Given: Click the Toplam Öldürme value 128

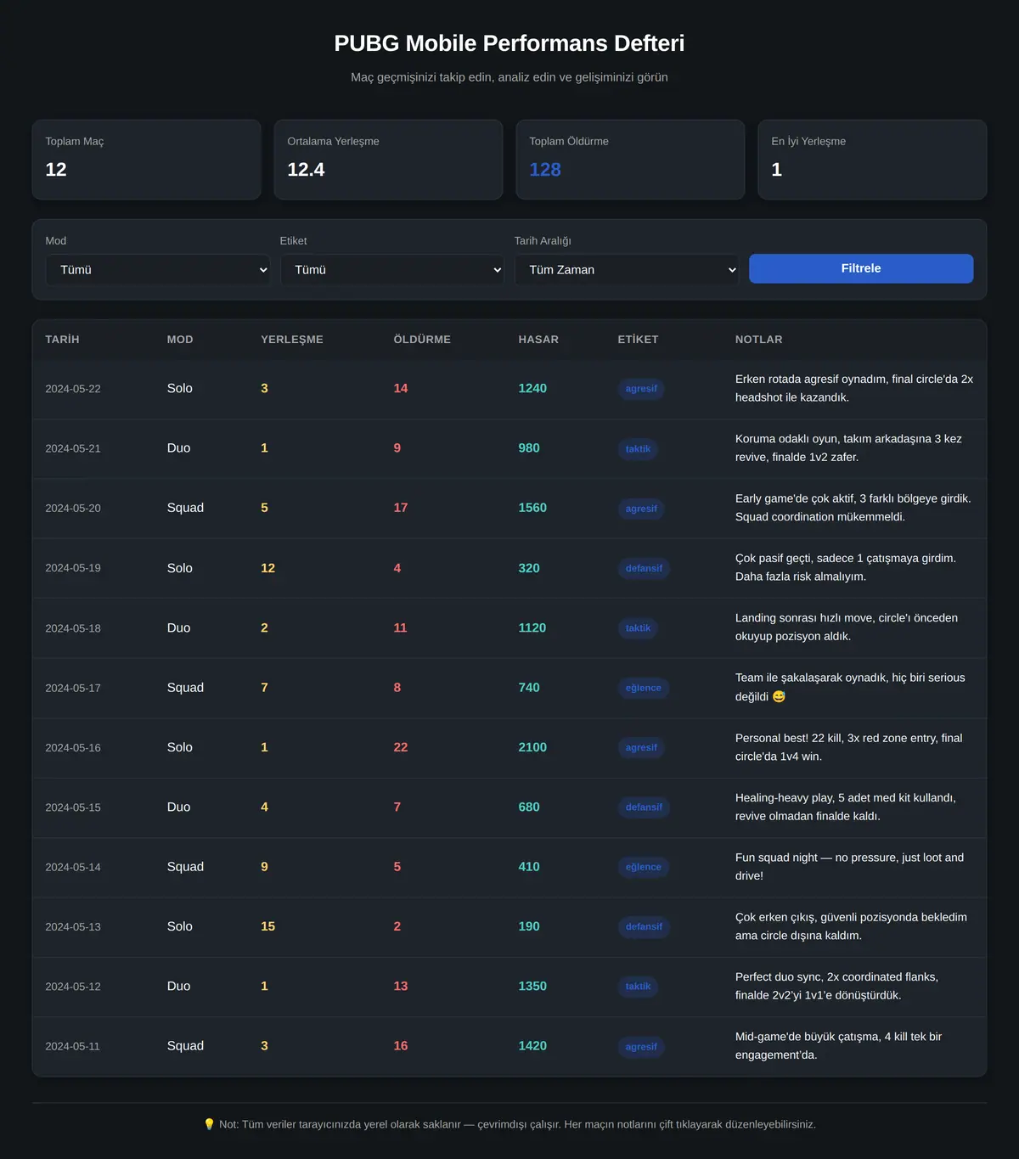Looking at the screenshot, I should (x=545, y=170).
